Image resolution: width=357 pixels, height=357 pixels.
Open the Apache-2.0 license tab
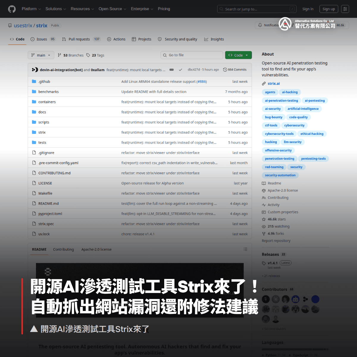pyautogui.click(x=96, y=249)
